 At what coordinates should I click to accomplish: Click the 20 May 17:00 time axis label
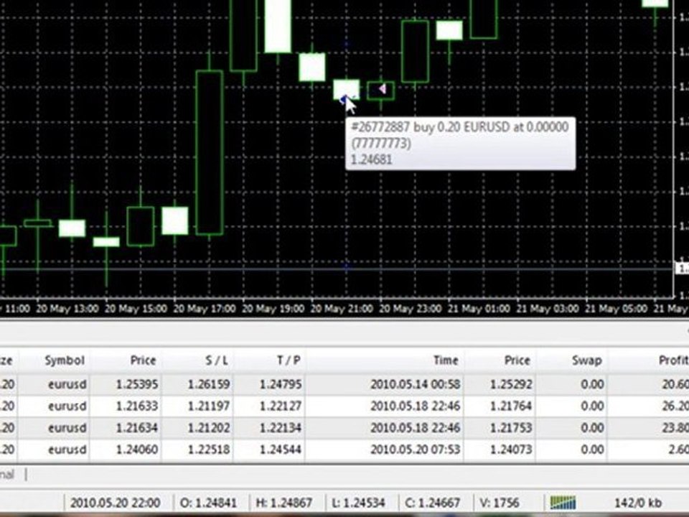click(x=205, y=309)
